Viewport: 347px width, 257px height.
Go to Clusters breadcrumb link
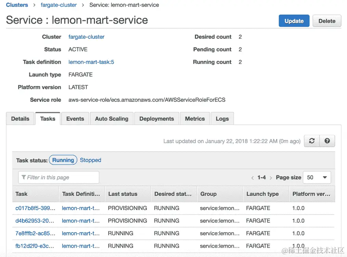pos(17,5)
